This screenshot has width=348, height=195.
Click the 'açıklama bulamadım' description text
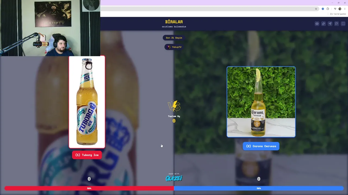point(174,27)
